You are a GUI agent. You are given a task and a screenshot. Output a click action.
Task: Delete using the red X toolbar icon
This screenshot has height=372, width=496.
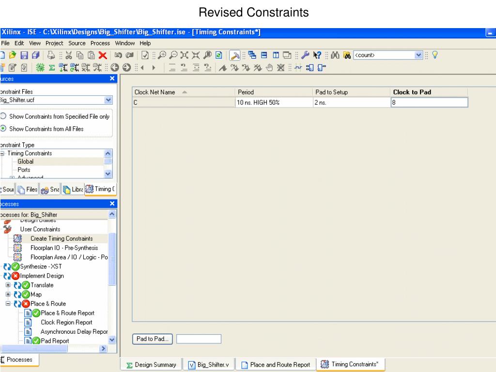pos(103,55)
